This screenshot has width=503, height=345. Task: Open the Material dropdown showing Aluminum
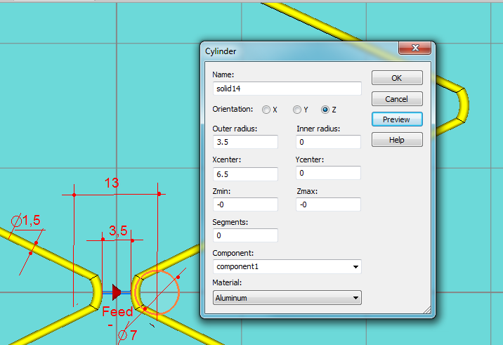click(287, 298)
